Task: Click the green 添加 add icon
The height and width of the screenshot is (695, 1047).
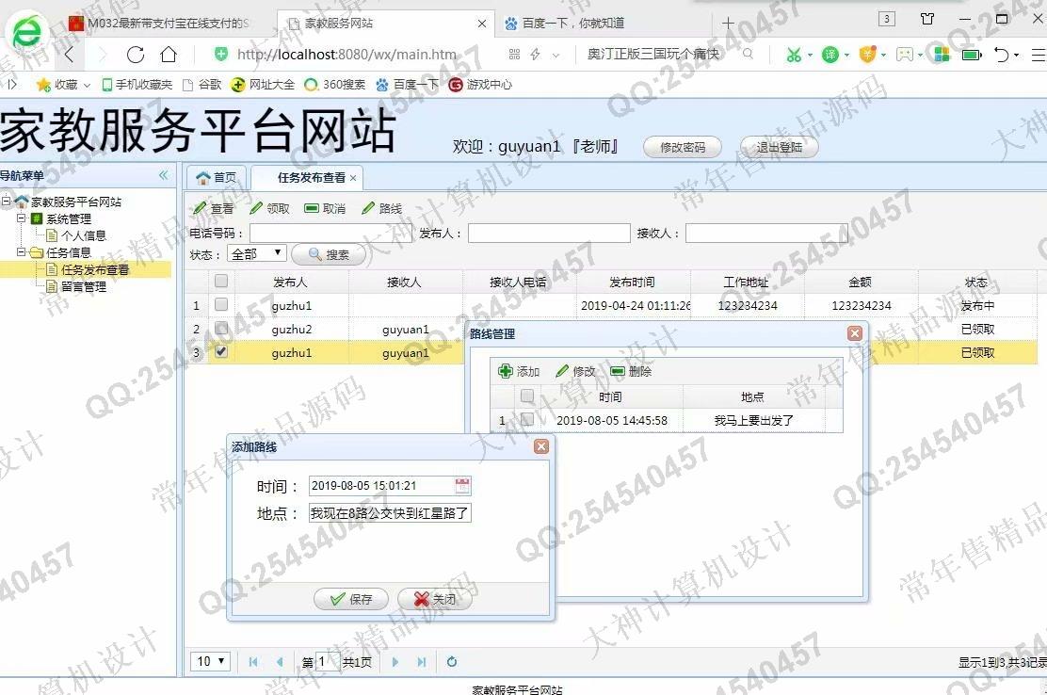Action: click(x=506, y=371)
